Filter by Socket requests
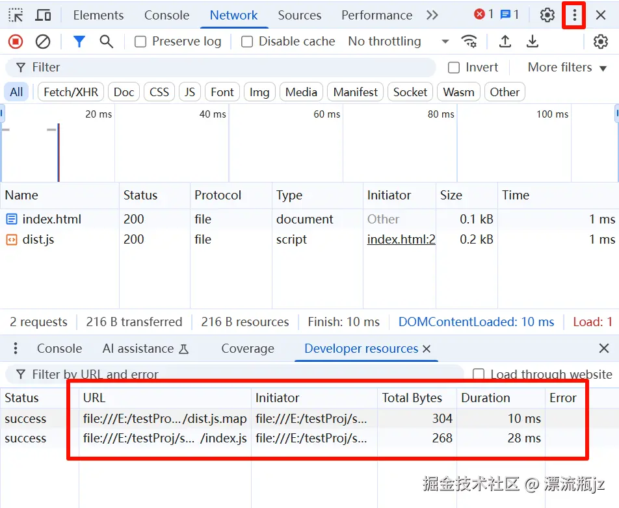619x508 pixels. point(410,92)
